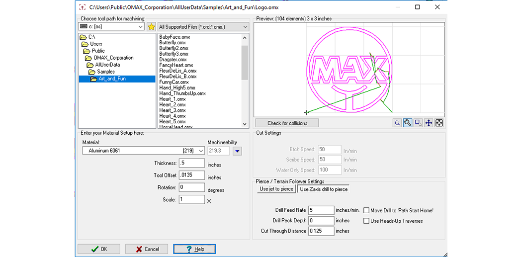Select the zoom window rectangle tool

point(418,123)
